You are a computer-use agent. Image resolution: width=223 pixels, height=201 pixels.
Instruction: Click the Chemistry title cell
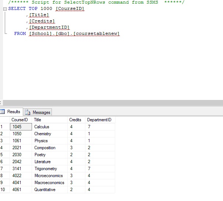50,134
